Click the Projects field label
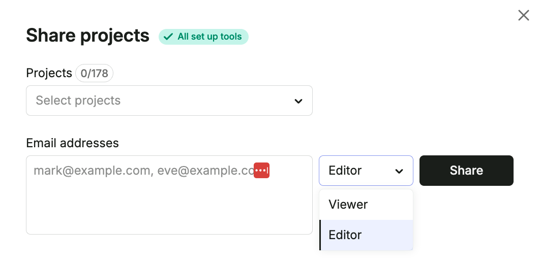This screenshot has width=540, height=263. [49, 73]
